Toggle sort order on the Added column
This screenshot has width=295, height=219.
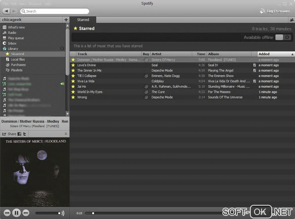point(276,54)
